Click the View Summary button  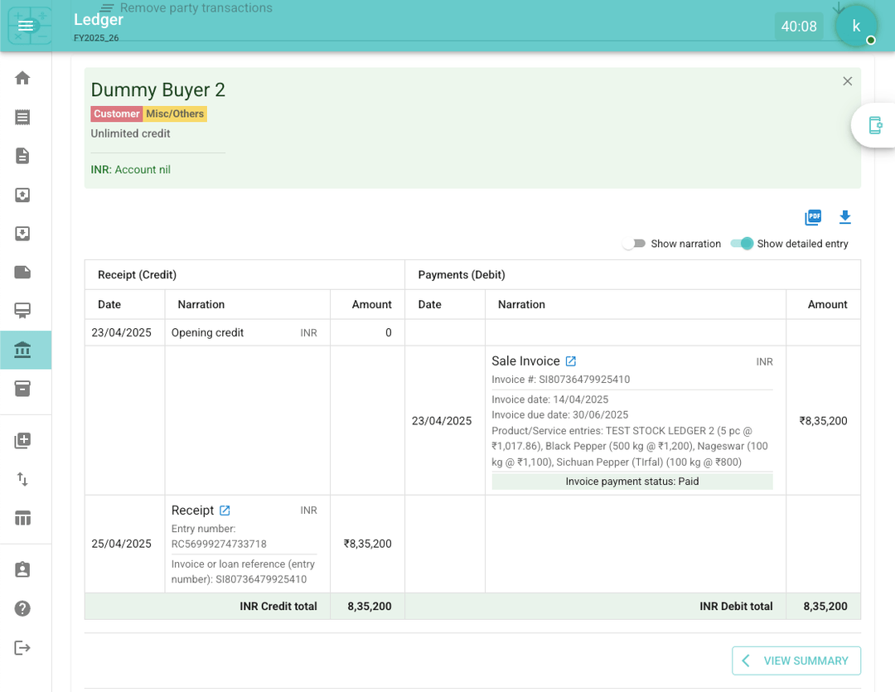796,661
